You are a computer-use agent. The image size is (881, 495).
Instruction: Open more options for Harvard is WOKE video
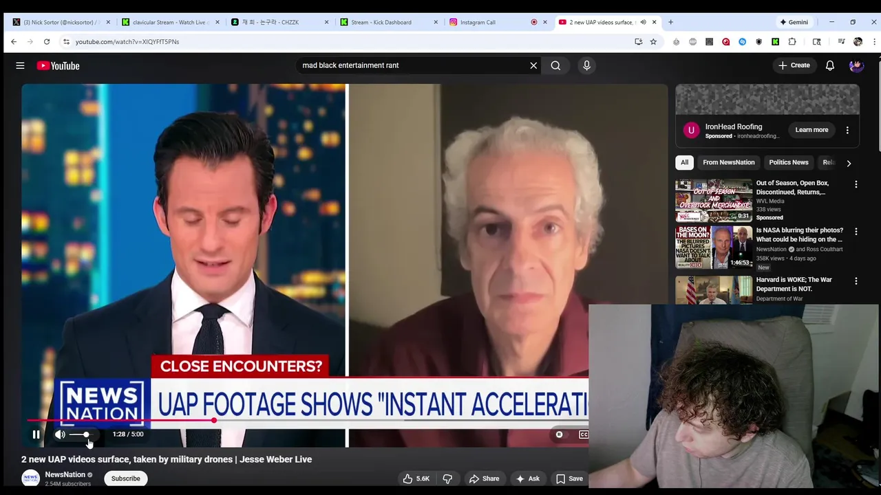pyautogui.click(x=856, y=280)
